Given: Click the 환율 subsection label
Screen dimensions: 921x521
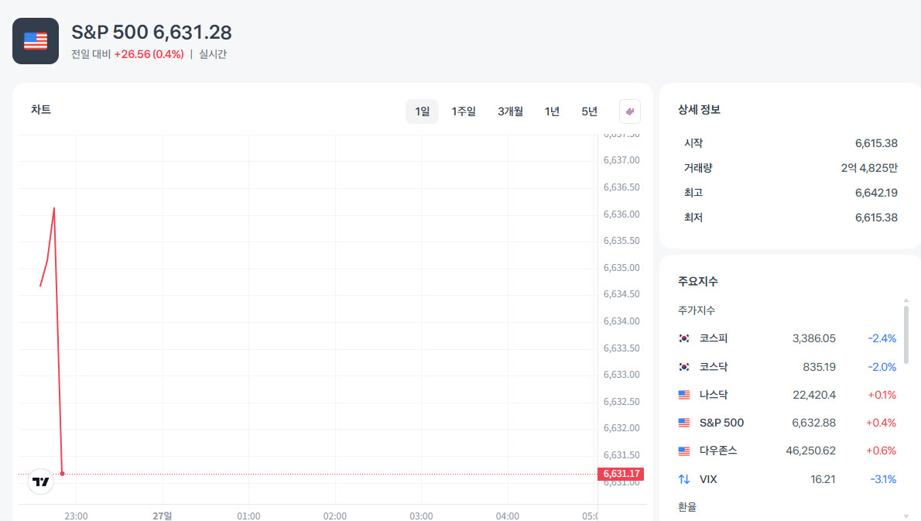Looking at the screenshot, I should 687,507.
